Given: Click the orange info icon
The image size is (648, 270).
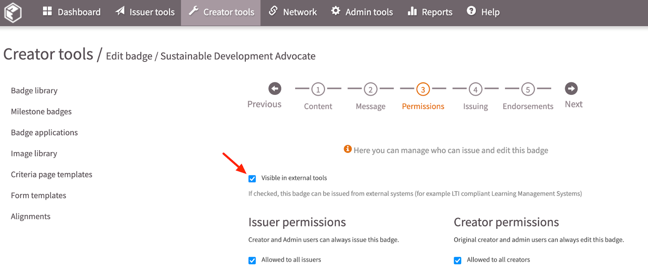Looking at the screenshot, I should 347,149.
